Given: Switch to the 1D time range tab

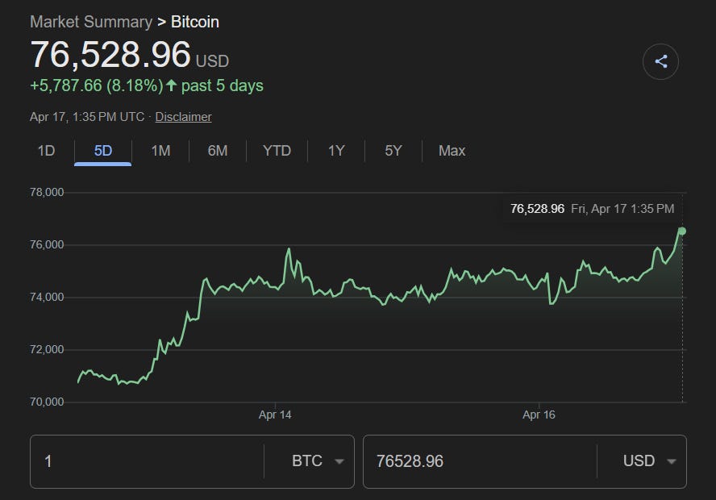Looking at the screenshot, I should [x=46, y=151].
